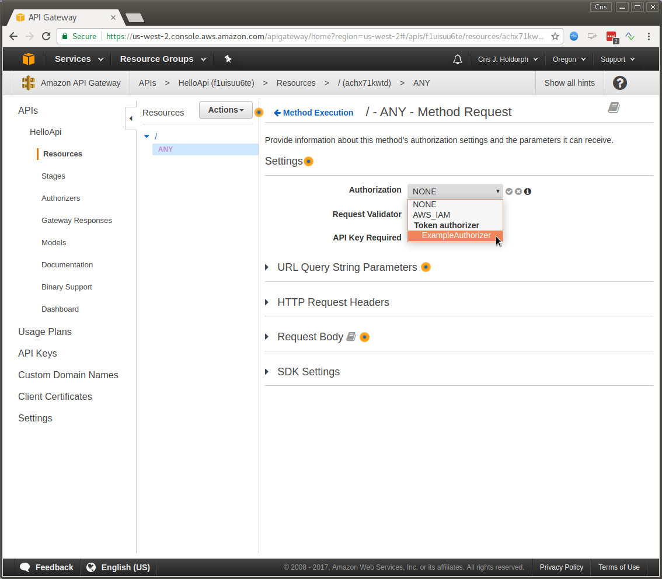The height and width of the screenshot is (579, 662).
Task: Select AWS_IAM authorization option
Action: coord(455,215)
